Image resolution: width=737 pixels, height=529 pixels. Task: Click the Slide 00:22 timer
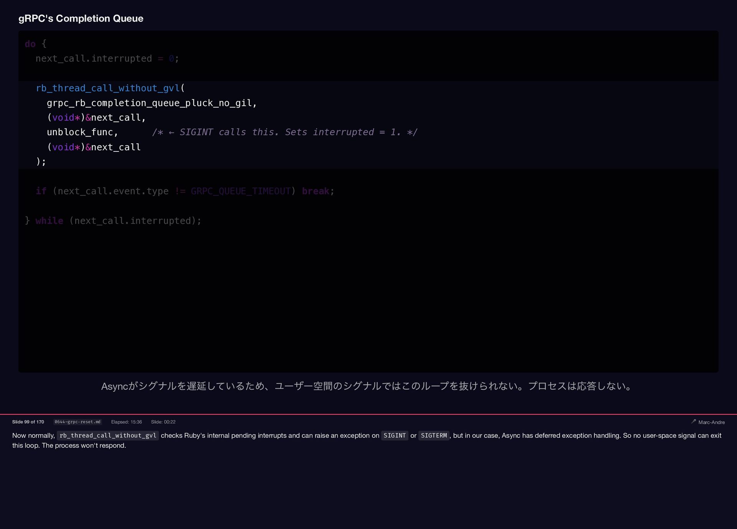click(x=163, y=422)
